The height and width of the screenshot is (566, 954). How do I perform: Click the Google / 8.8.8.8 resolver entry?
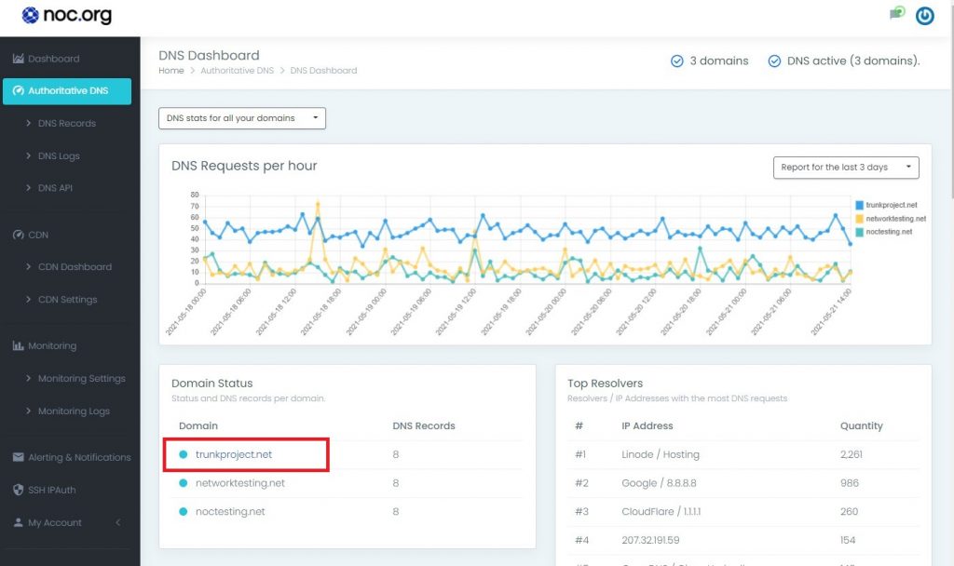click(x=659, y=483)
